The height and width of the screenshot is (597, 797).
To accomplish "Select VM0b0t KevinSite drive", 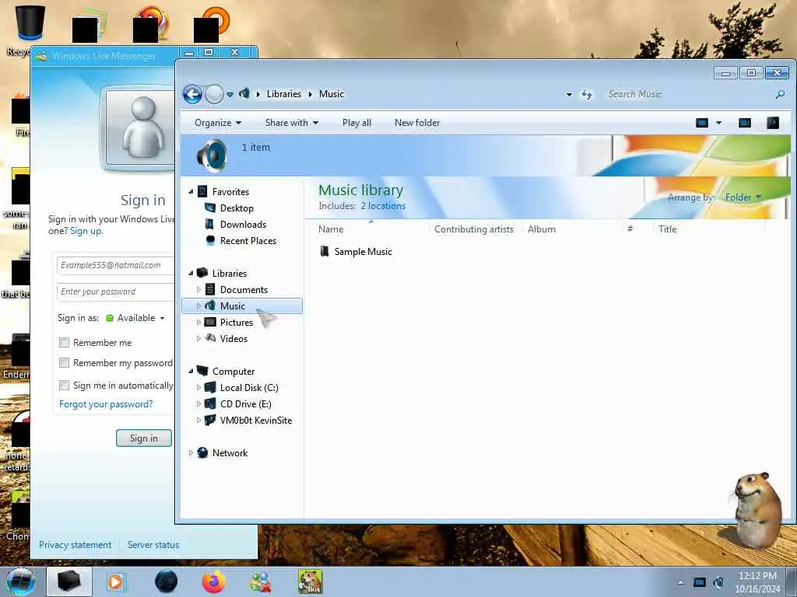I will [255, 421].
